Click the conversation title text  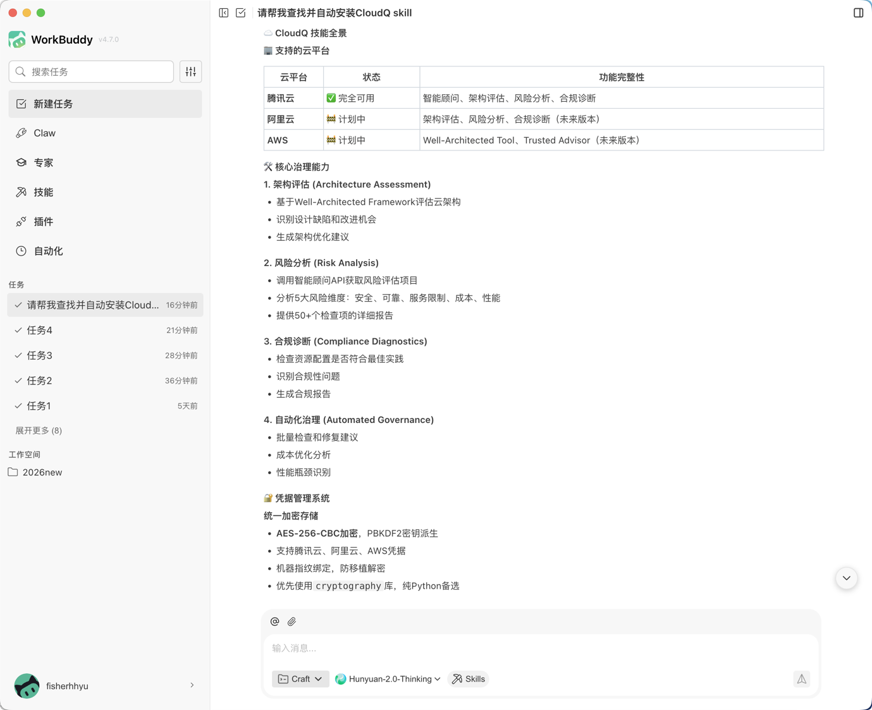335,13
